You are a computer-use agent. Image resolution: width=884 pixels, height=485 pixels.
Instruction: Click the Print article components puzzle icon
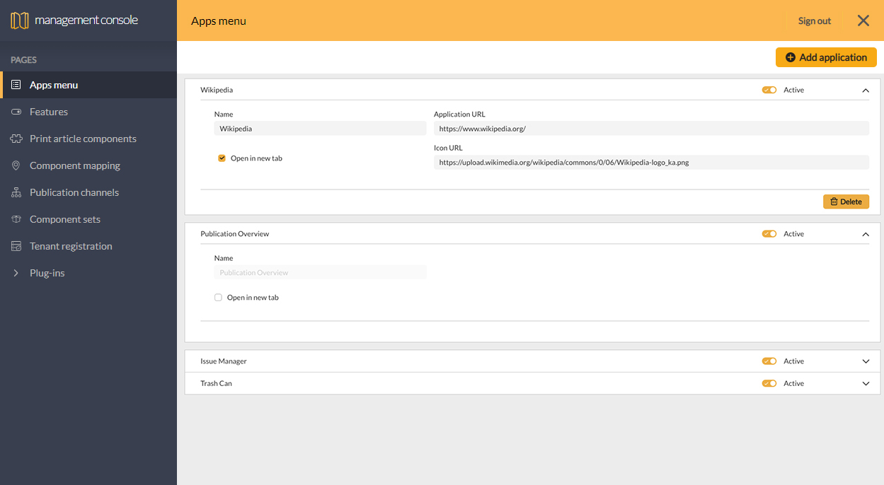16,139
